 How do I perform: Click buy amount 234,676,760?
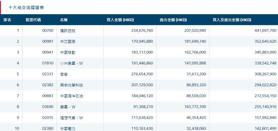point(142,31)
